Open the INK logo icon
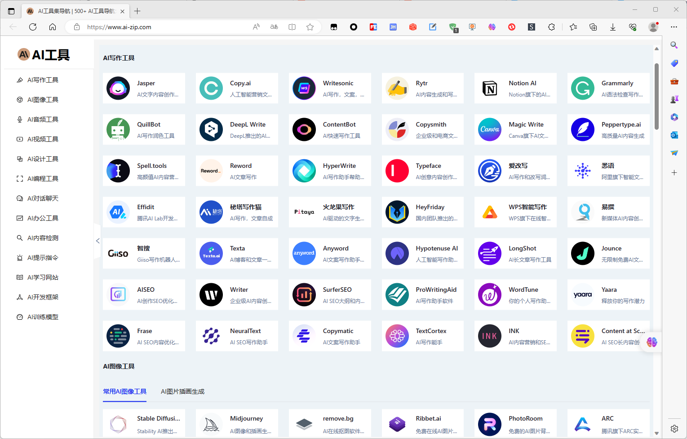This screenshot has width=687, height=439. pyautogui.click(x=490, y=336)
